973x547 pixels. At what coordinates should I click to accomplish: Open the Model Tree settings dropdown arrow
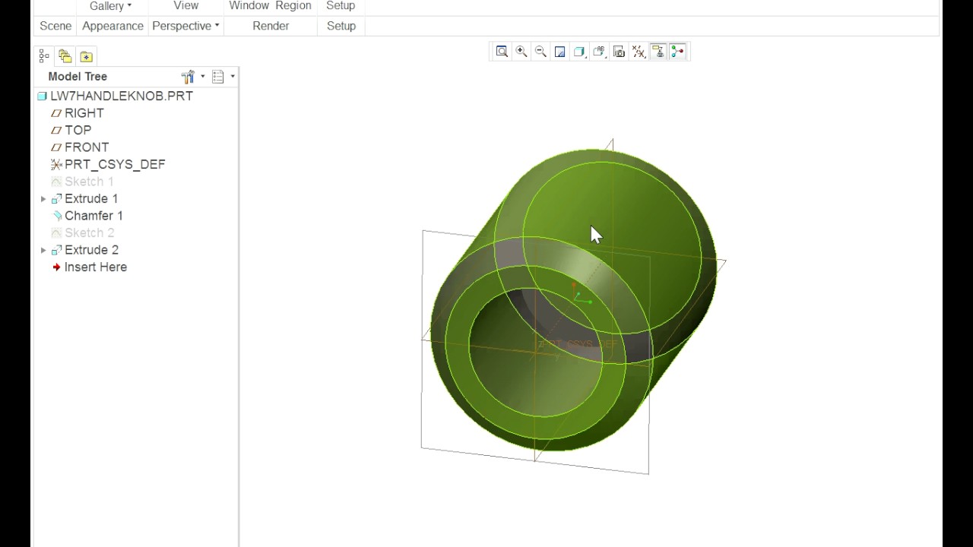tap(203, 77)
